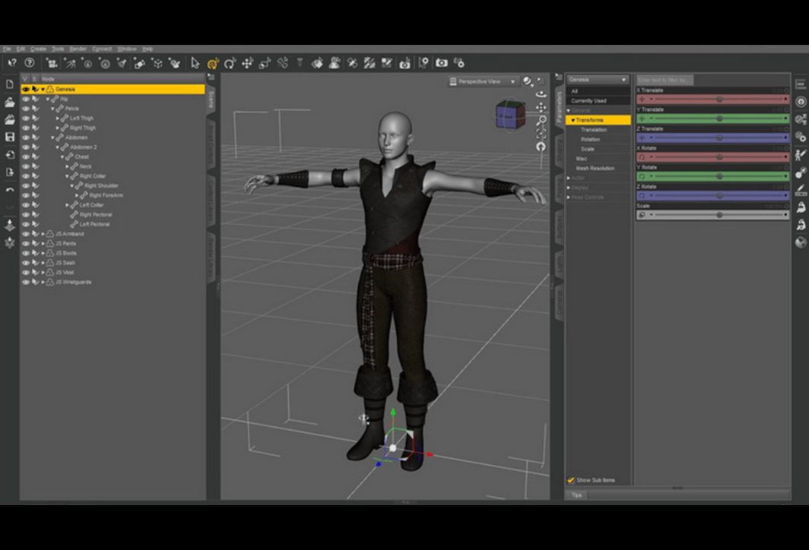The width and height of the screenshot is (809, 550).
Task: Click the Y Translate slider handle
Action: point(719,119)
